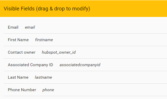Select the italic 'phone' property name
167x99 pixels.
[48, 90]
